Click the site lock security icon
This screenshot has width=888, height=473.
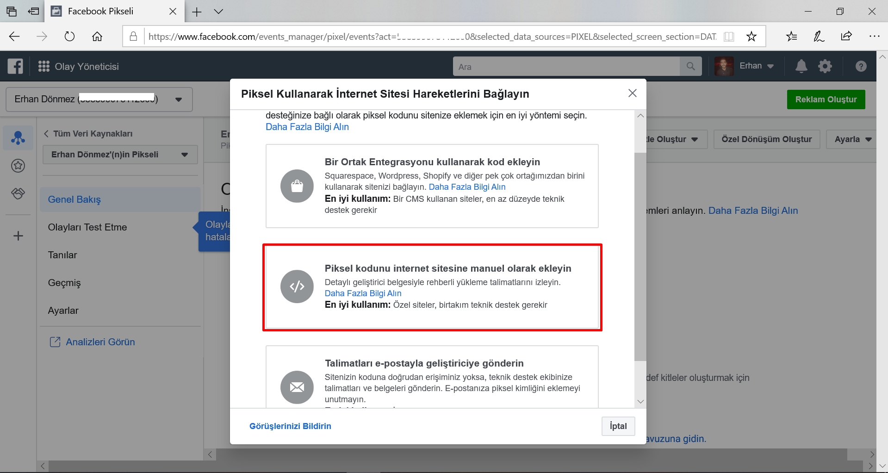click(133, 36)
